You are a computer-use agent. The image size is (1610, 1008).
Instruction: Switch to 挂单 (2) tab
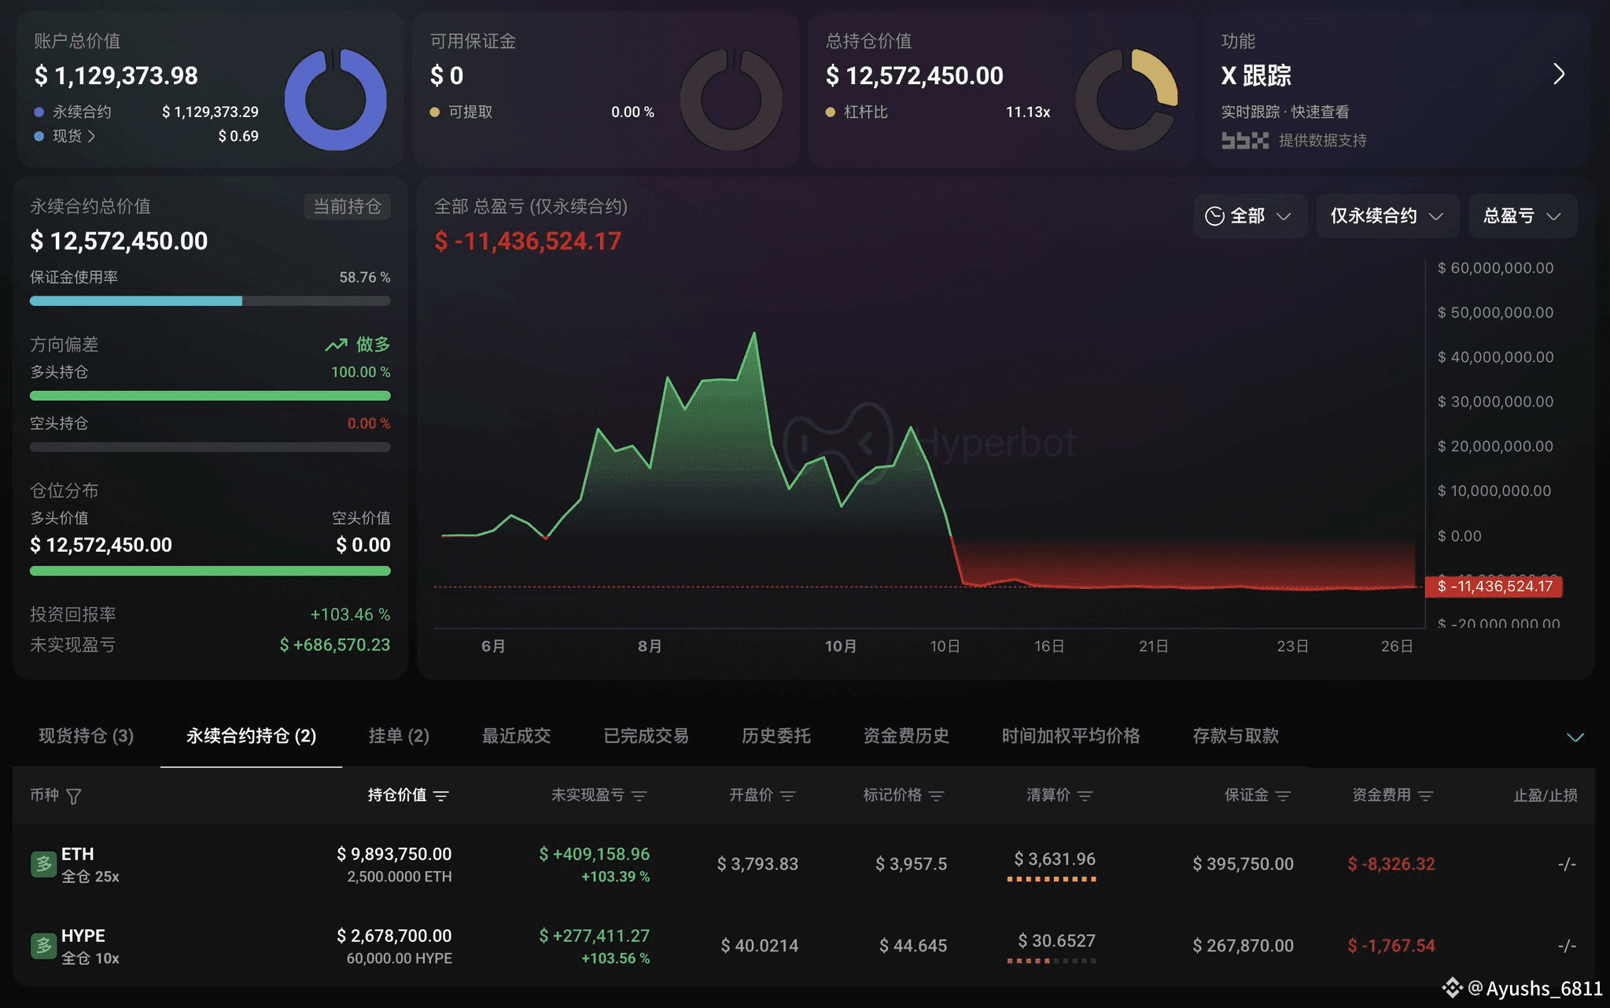tap(399, 736)
